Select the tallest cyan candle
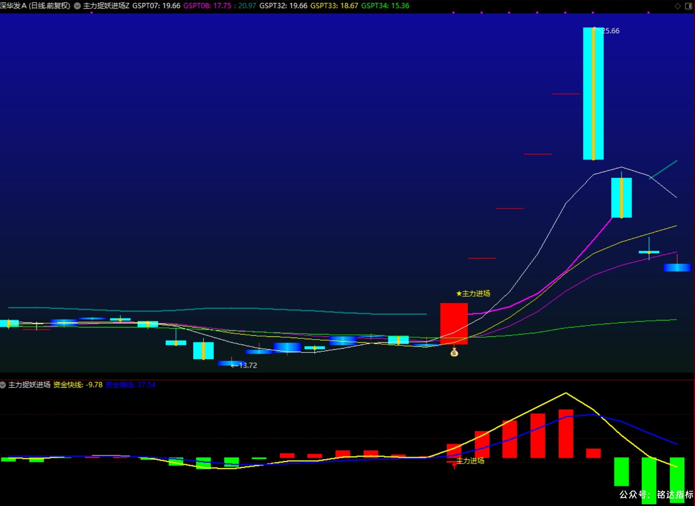The image size is (695, 506). [593, 94]
